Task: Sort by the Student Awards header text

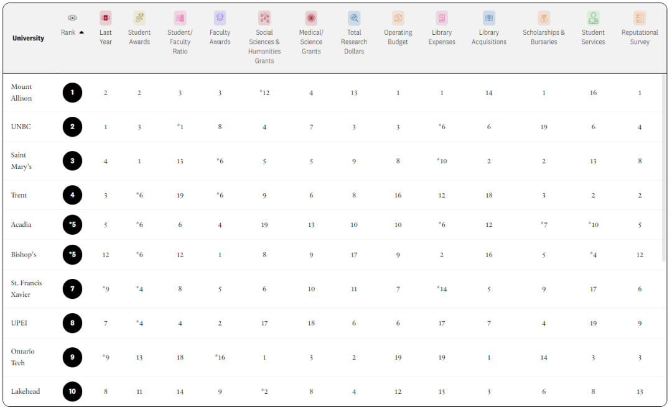Action: tap(139, 37)
